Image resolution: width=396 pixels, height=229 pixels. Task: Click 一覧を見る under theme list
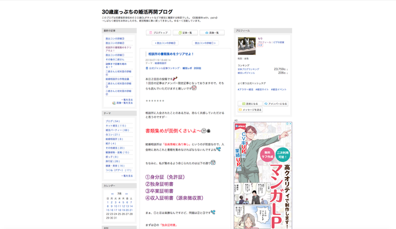[127, 176]
